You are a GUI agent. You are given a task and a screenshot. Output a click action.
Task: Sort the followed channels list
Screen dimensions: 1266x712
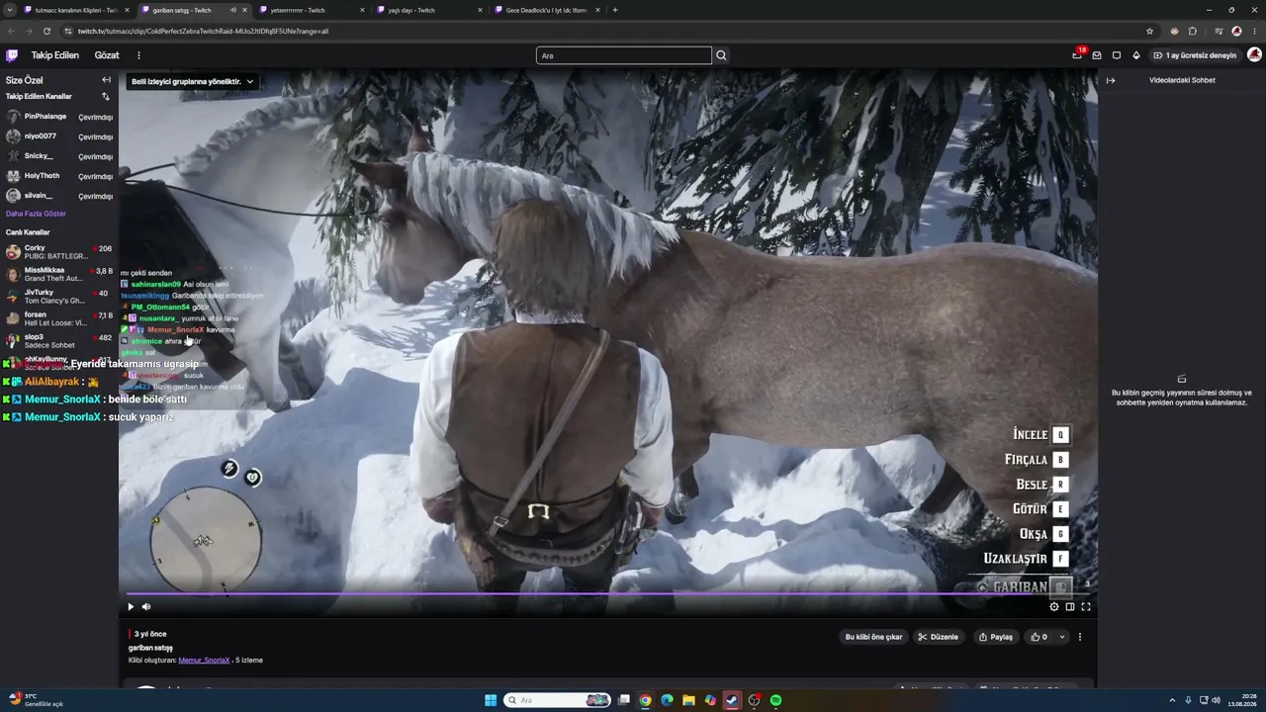[x=106, y=97]
